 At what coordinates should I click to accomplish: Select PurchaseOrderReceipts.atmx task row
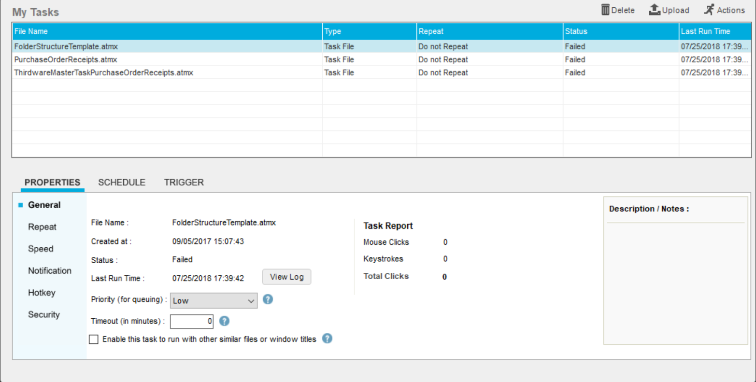click(66, 60)
